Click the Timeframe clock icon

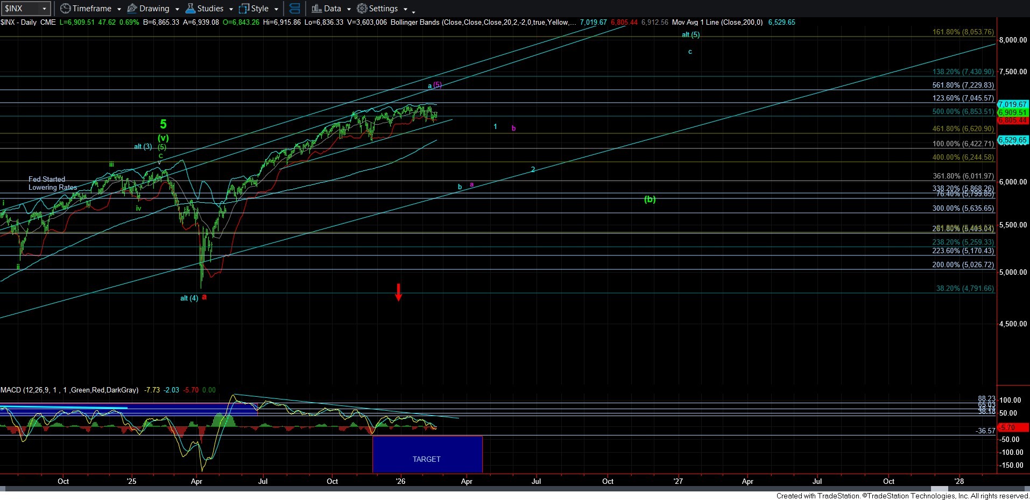pos(65,9)
